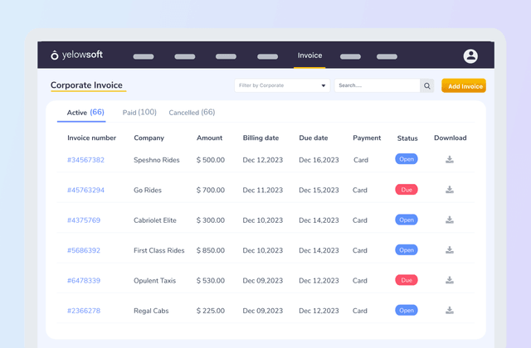Download the Go Rides invoice file
The height and width of the screenshot is (348, 531).
tap(450, 190)
